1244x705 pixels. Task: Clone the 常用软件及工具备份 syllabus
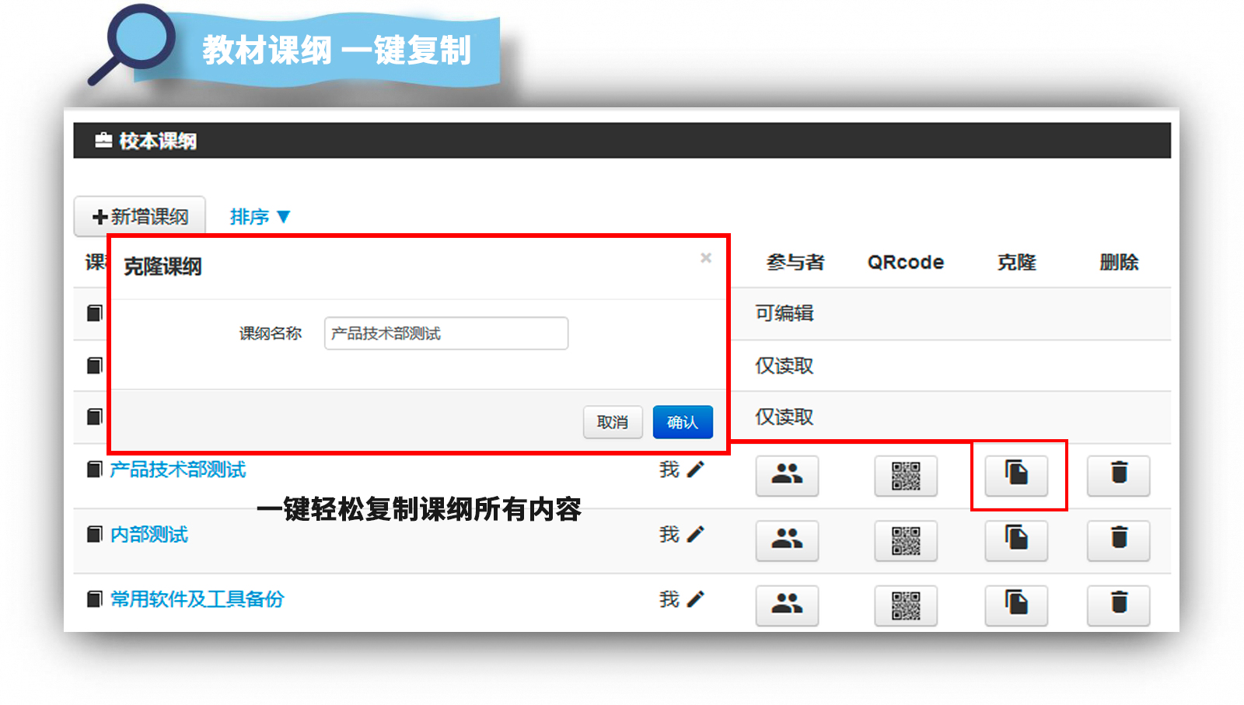(x=1015, y=604)
